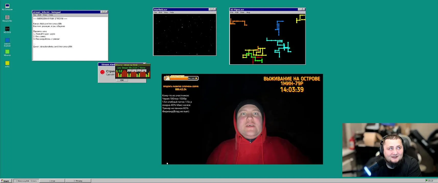The width and height of the screenshot is (438, 183).
Task: Click the donationalerts.com line in Notepad
Action: (53, 47)
